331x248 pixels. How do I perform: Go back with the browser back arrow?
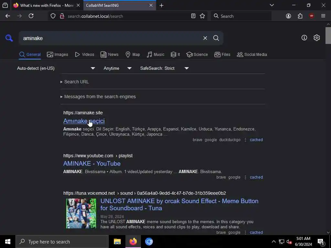pyautogui.click(x=8, y=16)
